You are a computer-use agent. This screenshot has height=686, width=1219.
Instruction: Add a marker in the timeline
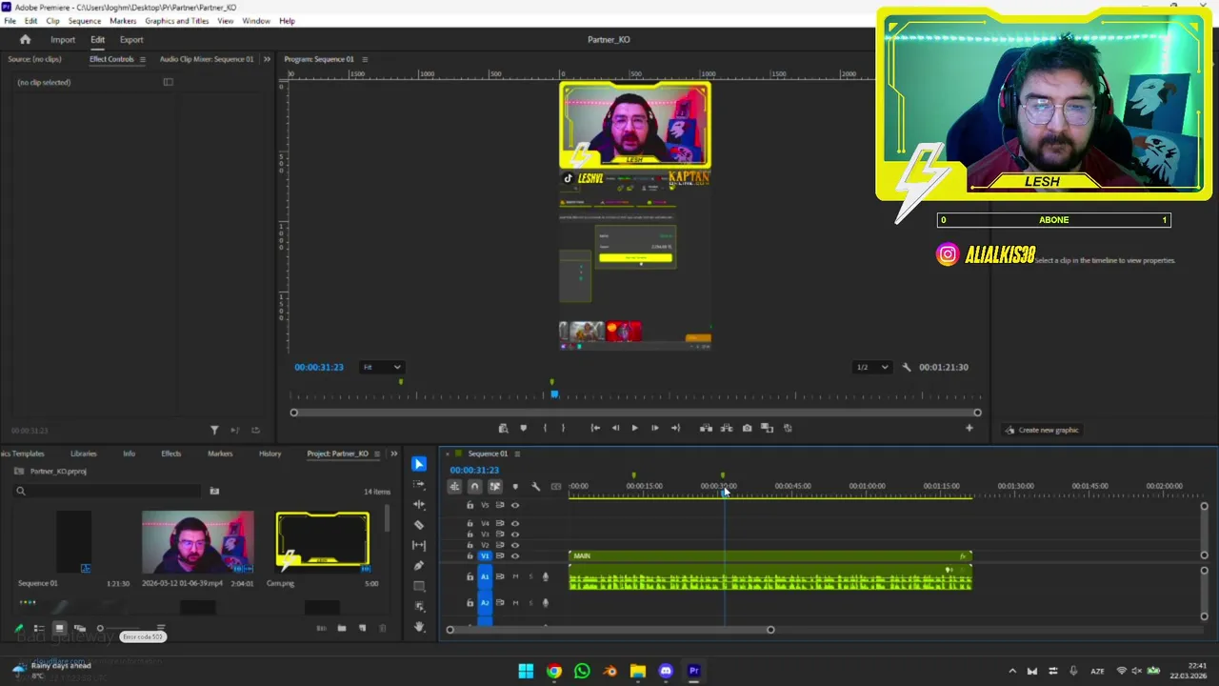click(x=515, y=487)
